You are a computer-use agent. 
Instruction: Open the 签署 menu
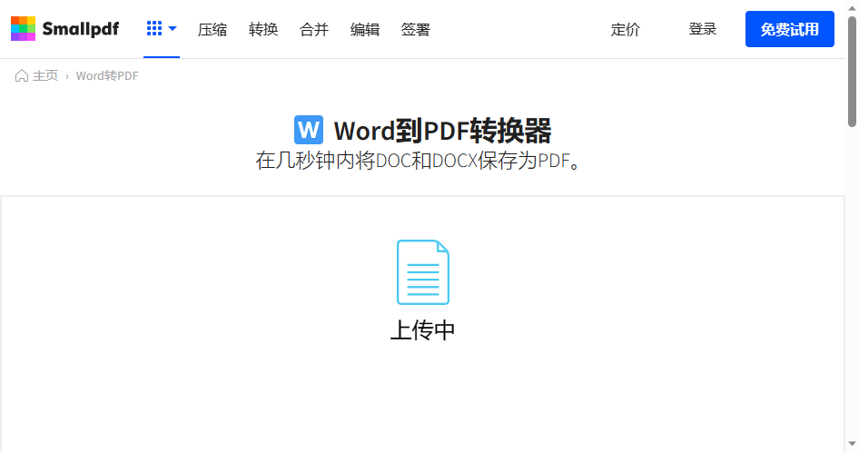point(415,29)
